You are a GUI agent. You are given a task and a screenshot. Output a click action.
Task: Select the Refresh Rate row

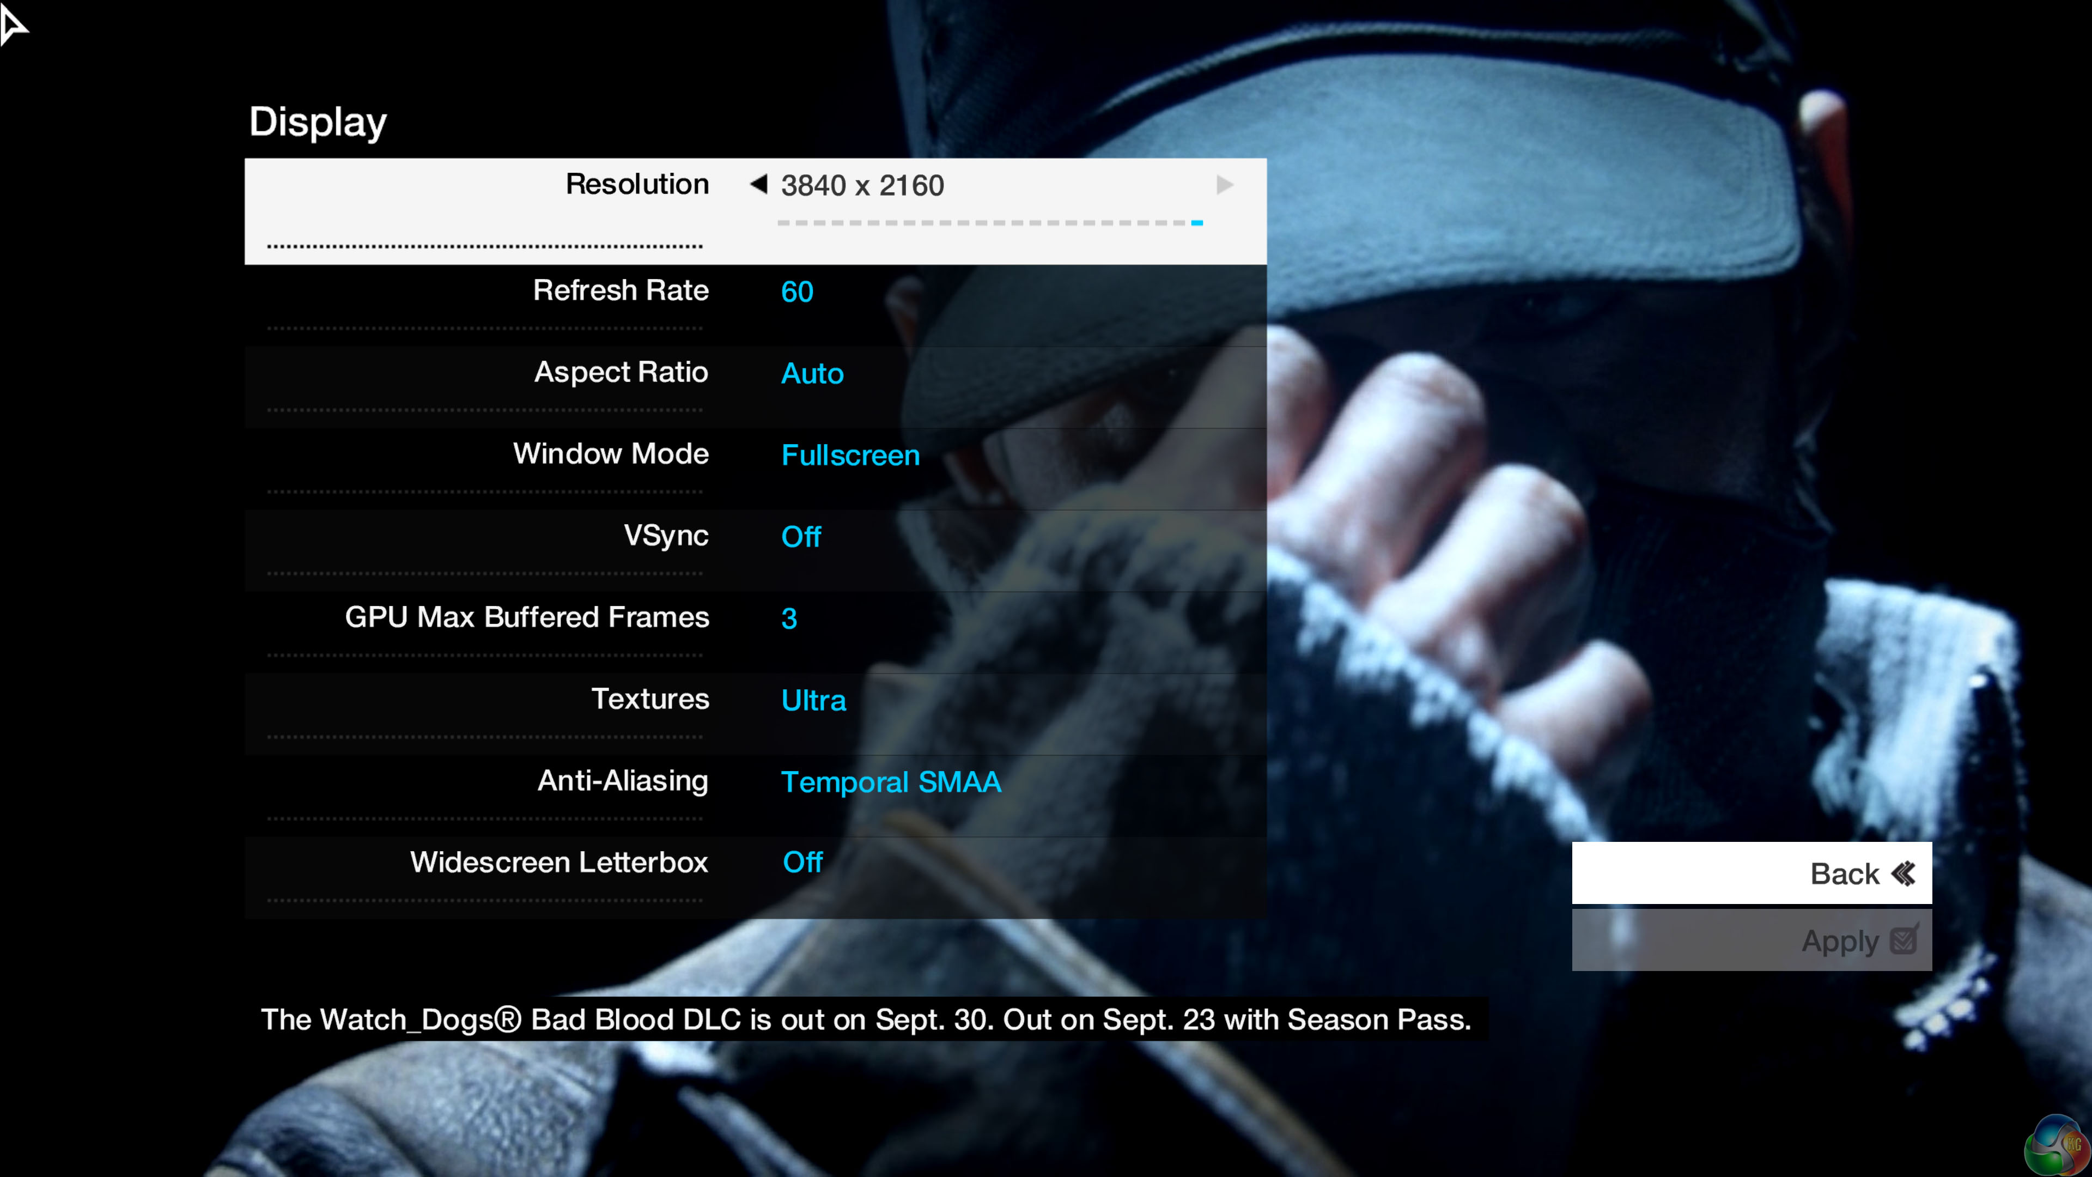coord(621,290)
